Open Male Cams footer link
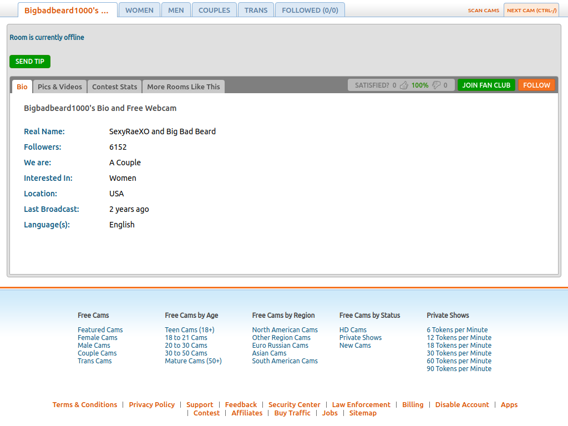This screenshot has height=426, width=568. (x=94, y=345)
